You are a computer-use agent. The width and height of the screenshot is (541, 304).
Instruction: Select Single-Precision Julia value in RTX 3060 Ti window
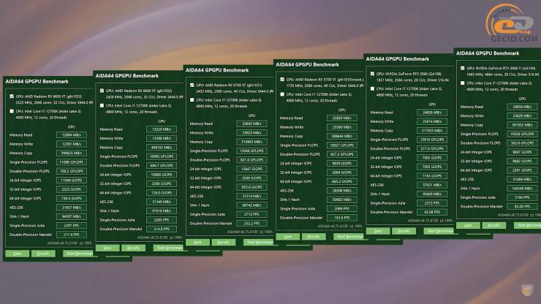tap(523, 197)
